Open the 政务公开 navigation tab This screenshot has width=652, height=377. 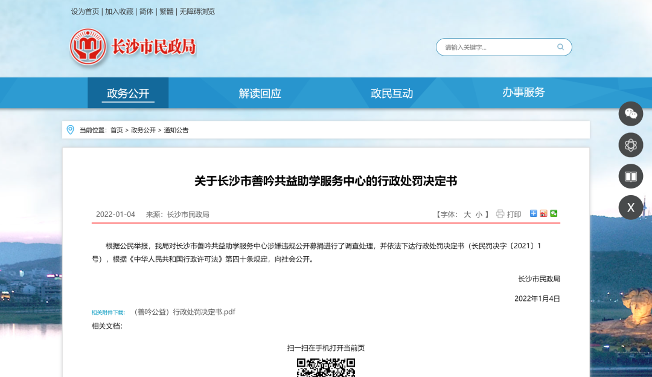pos(128,93)
